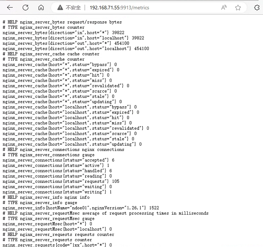Image resolution: width=263 pixels, height=247 pixels.
Task: Click the nginx_server_info hostName="ndoe01" line
Action: click(81, 208)
